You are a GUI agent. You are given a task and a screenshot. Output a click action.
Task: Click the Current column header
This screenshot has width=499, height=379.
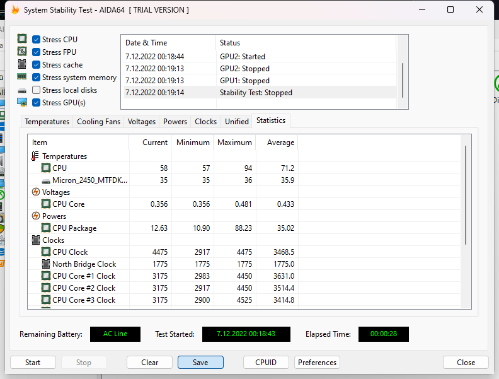coord(150,143)
